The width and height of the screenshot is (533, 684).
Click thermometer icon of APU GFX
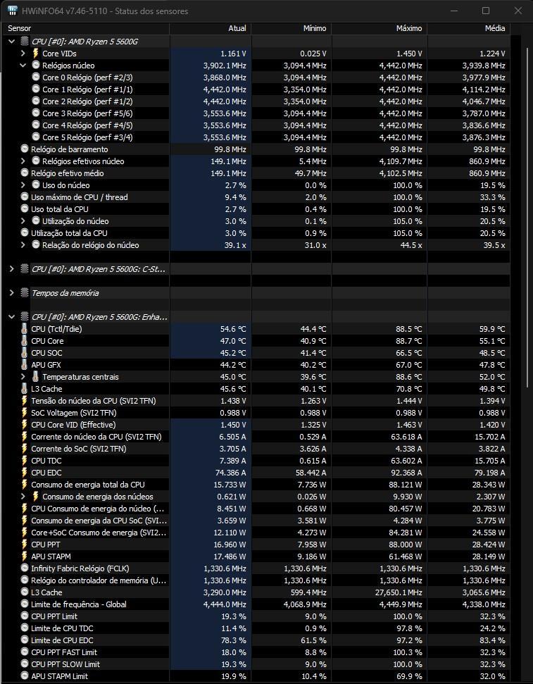click(24, 365)
